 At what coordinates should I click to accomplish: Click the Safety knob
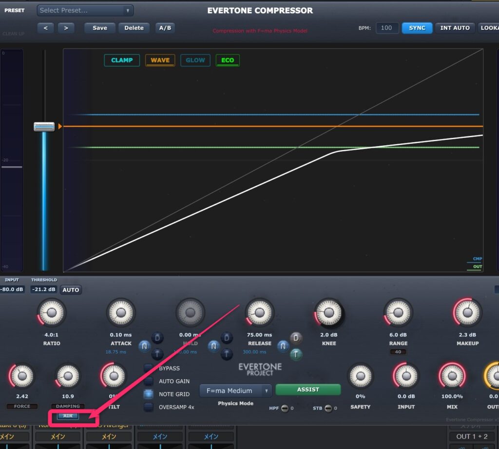point(360,376)
